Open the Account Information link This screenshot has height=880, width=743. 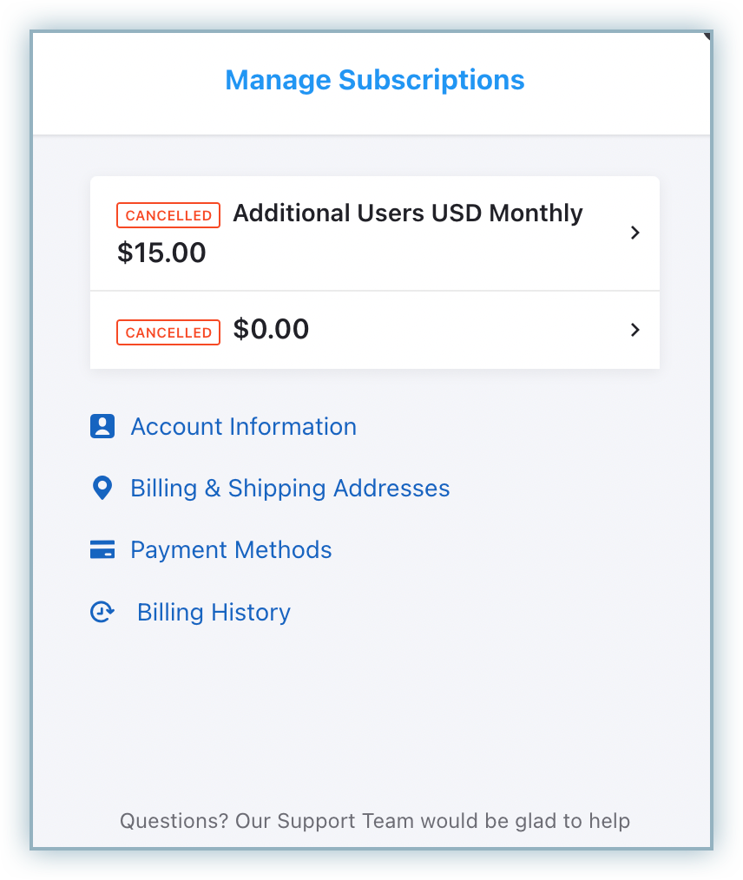[243, 427]
